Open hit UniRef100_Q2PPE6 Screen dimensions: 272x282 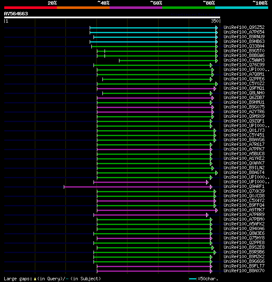pyautogui.click(x=244, y=79)
